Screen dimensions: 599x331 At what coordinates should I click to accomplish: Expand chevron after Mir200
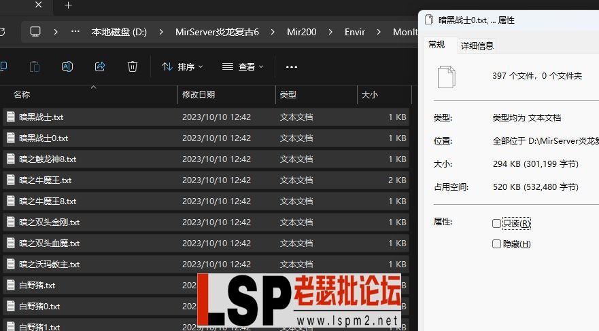330,32
